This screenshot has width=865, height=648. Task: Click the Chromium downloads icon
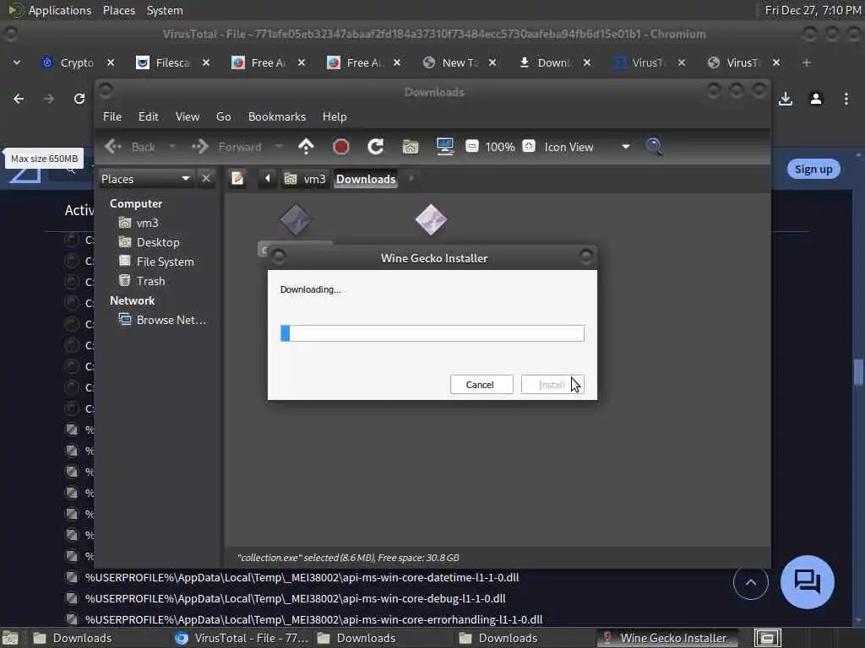click(786, 100)
